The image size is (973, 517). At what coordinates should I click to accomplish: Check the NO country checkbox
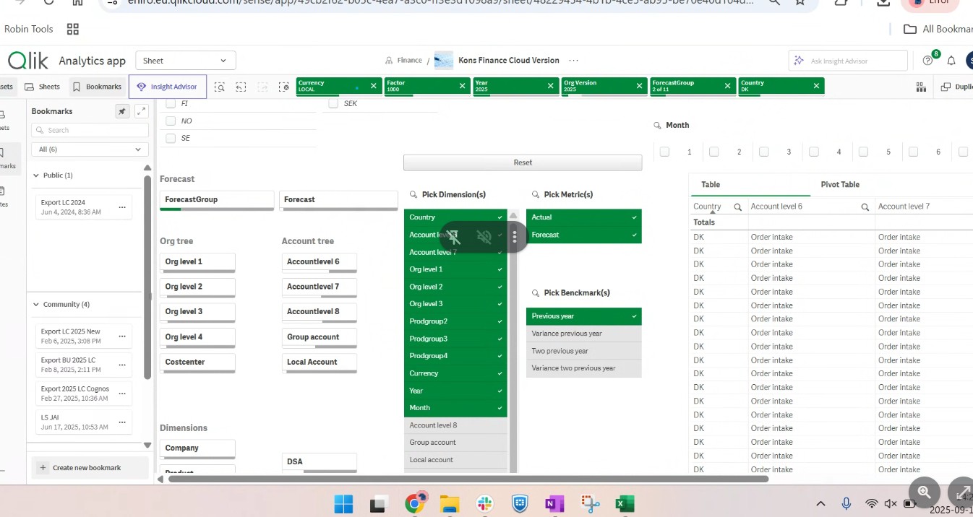pos(171,121)
